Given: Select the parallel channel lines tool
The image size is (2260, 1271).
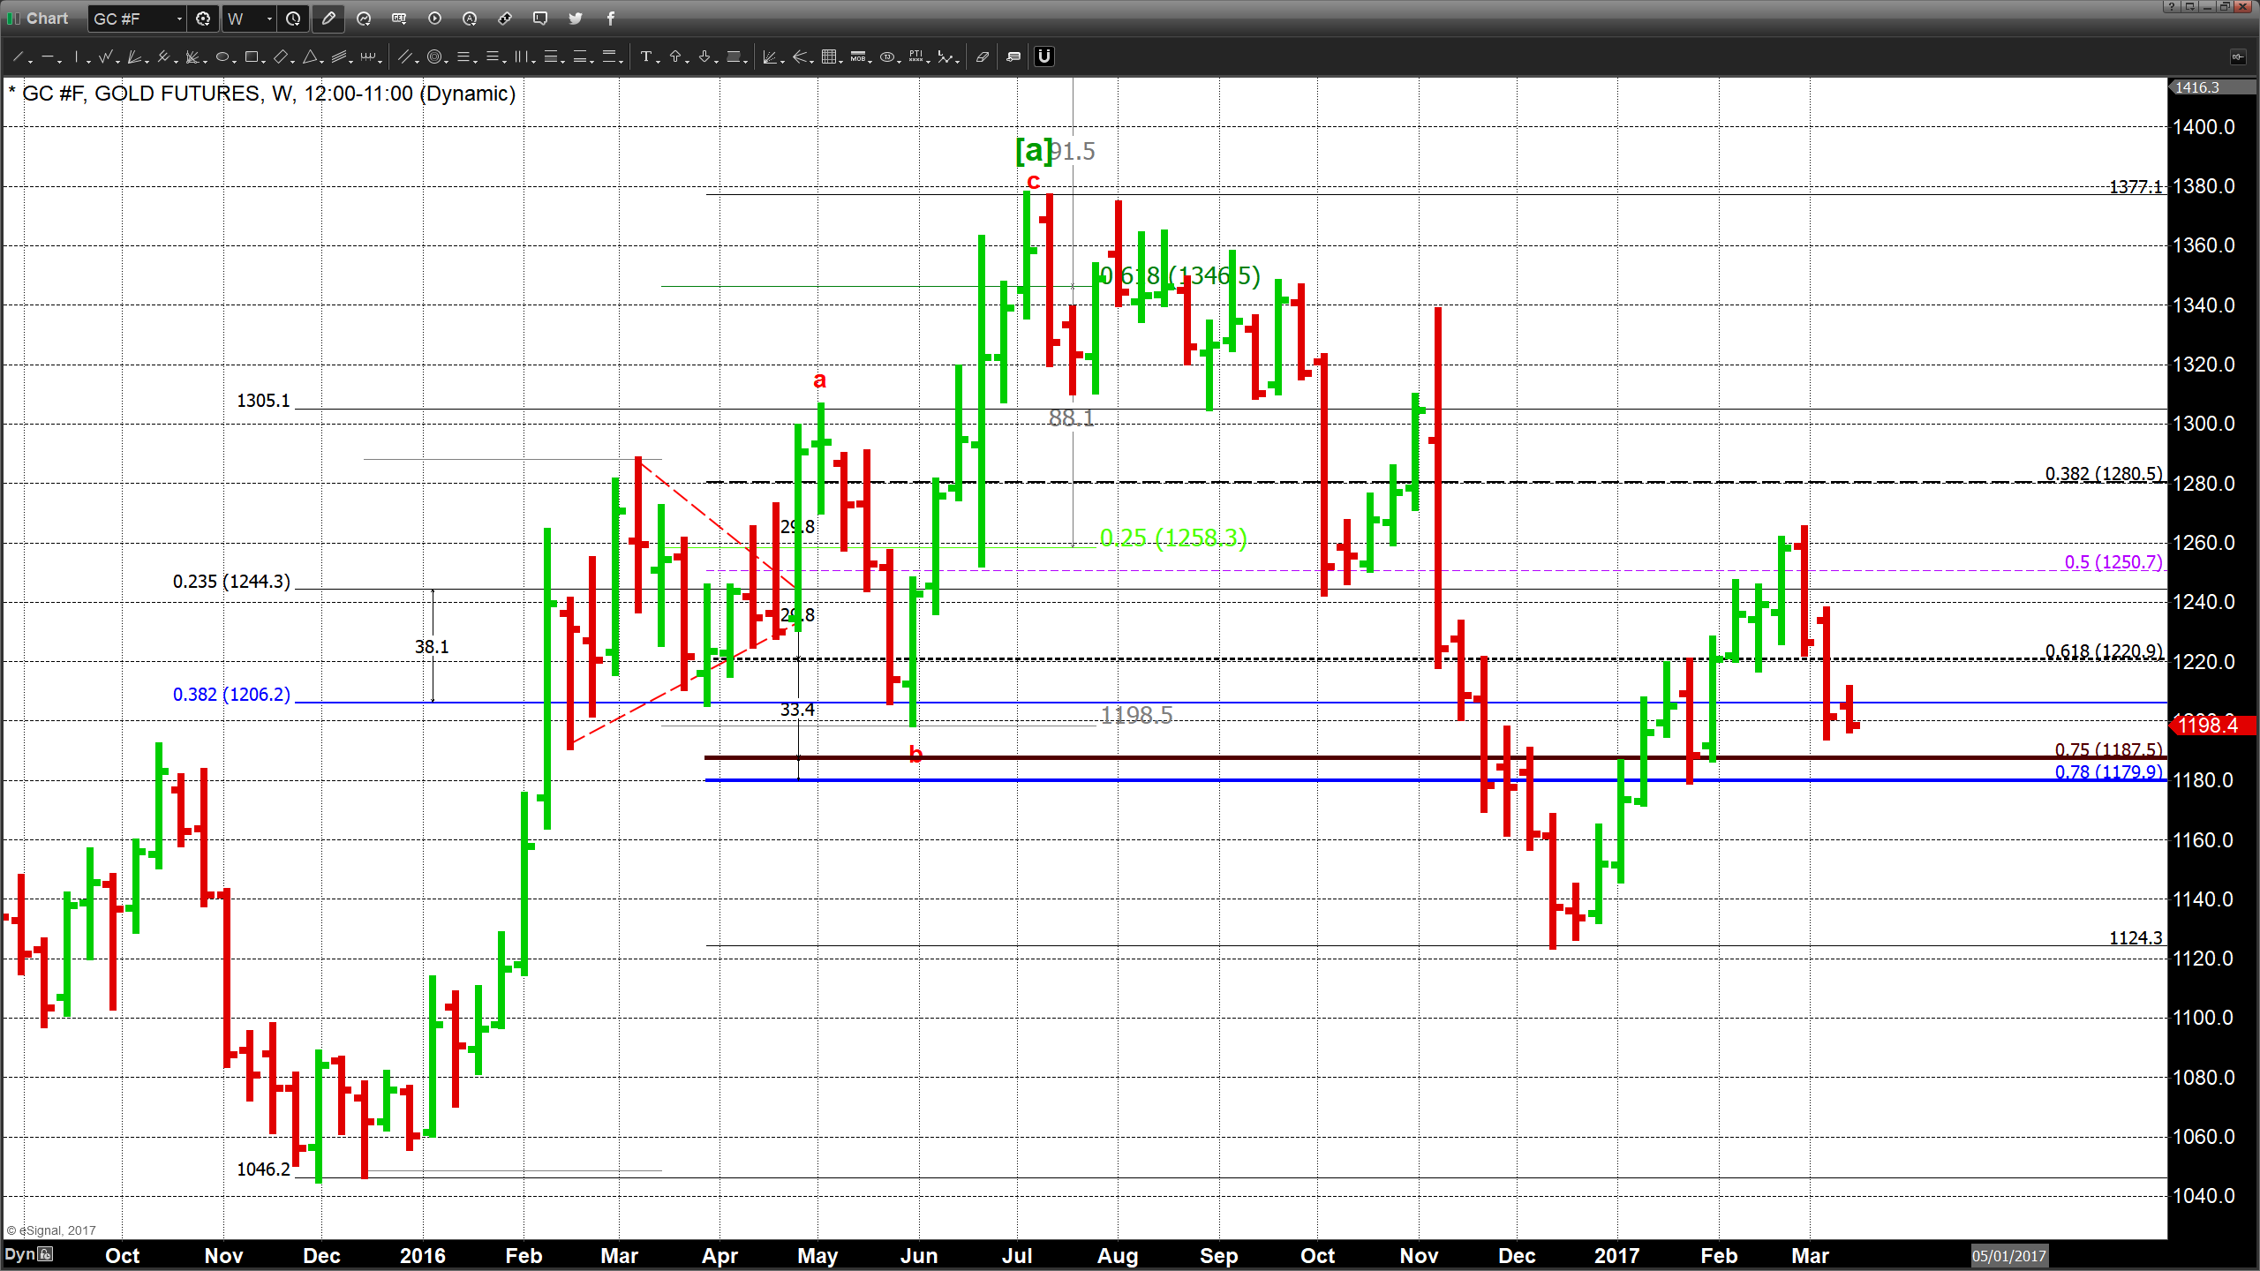Looking at the screenshot, I should pyautogui.click(x=405, y=57).
